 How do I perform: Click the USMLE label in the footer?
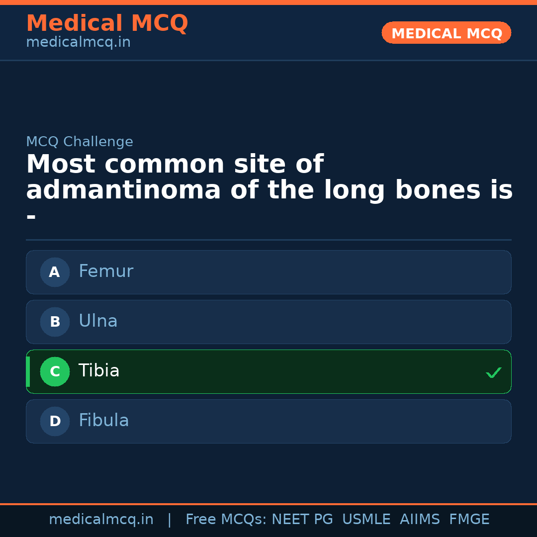[x=366, y=520]
